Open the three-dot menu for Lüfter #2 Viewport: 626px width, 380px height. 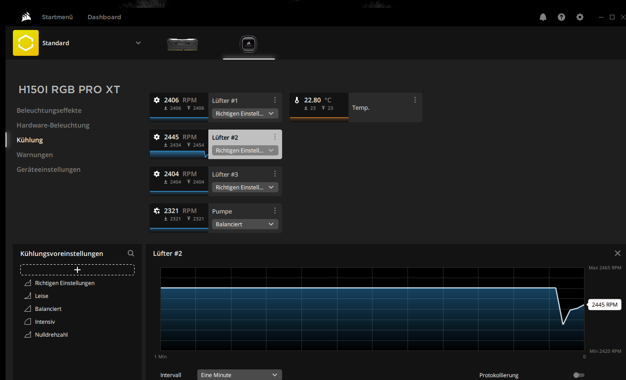click(x=275, y=137)
